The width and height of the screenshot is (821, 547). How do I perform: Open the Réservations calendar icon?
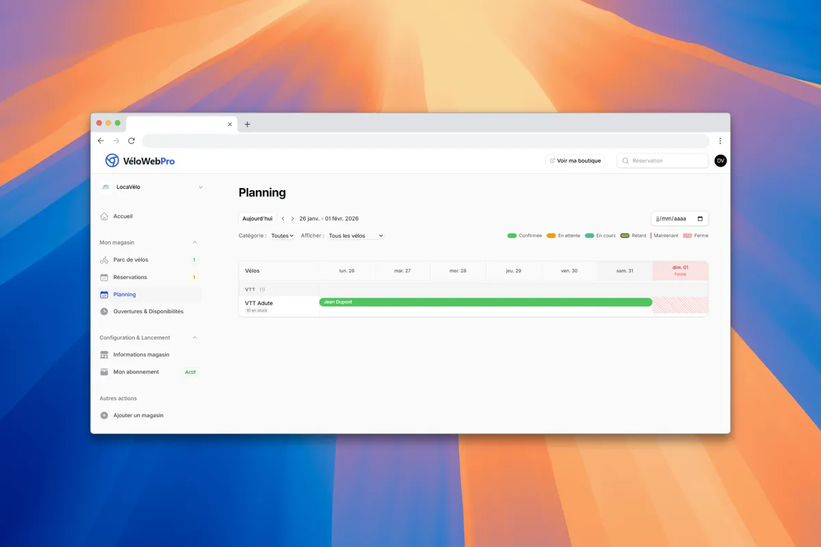(105, 277)
